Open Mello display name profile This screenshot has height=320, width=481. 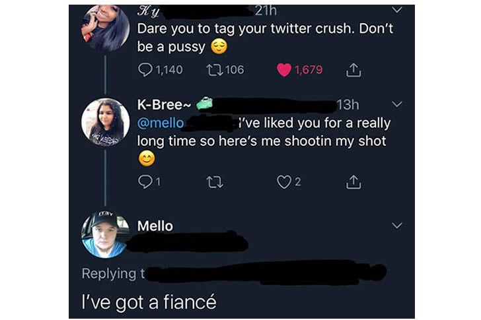[x=155, y=226]
